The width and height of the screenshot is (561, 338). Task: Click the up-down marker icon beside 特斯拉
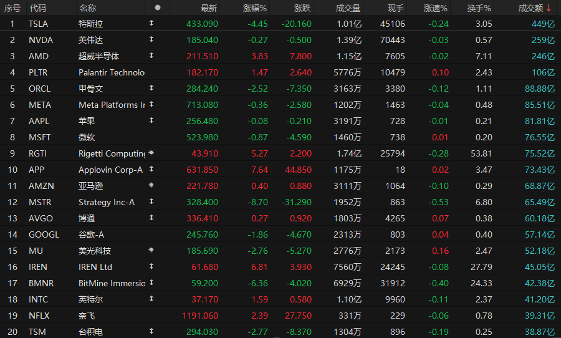(x=151, y=23)
